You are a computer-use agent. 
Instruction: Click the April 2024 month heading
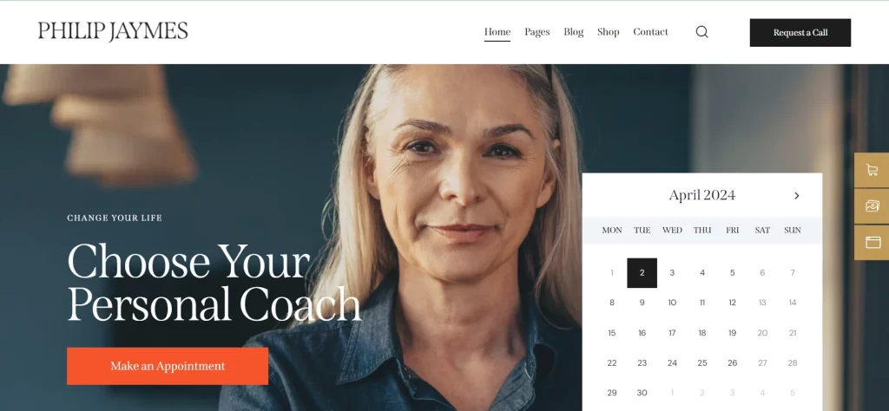tap(701, 195)
